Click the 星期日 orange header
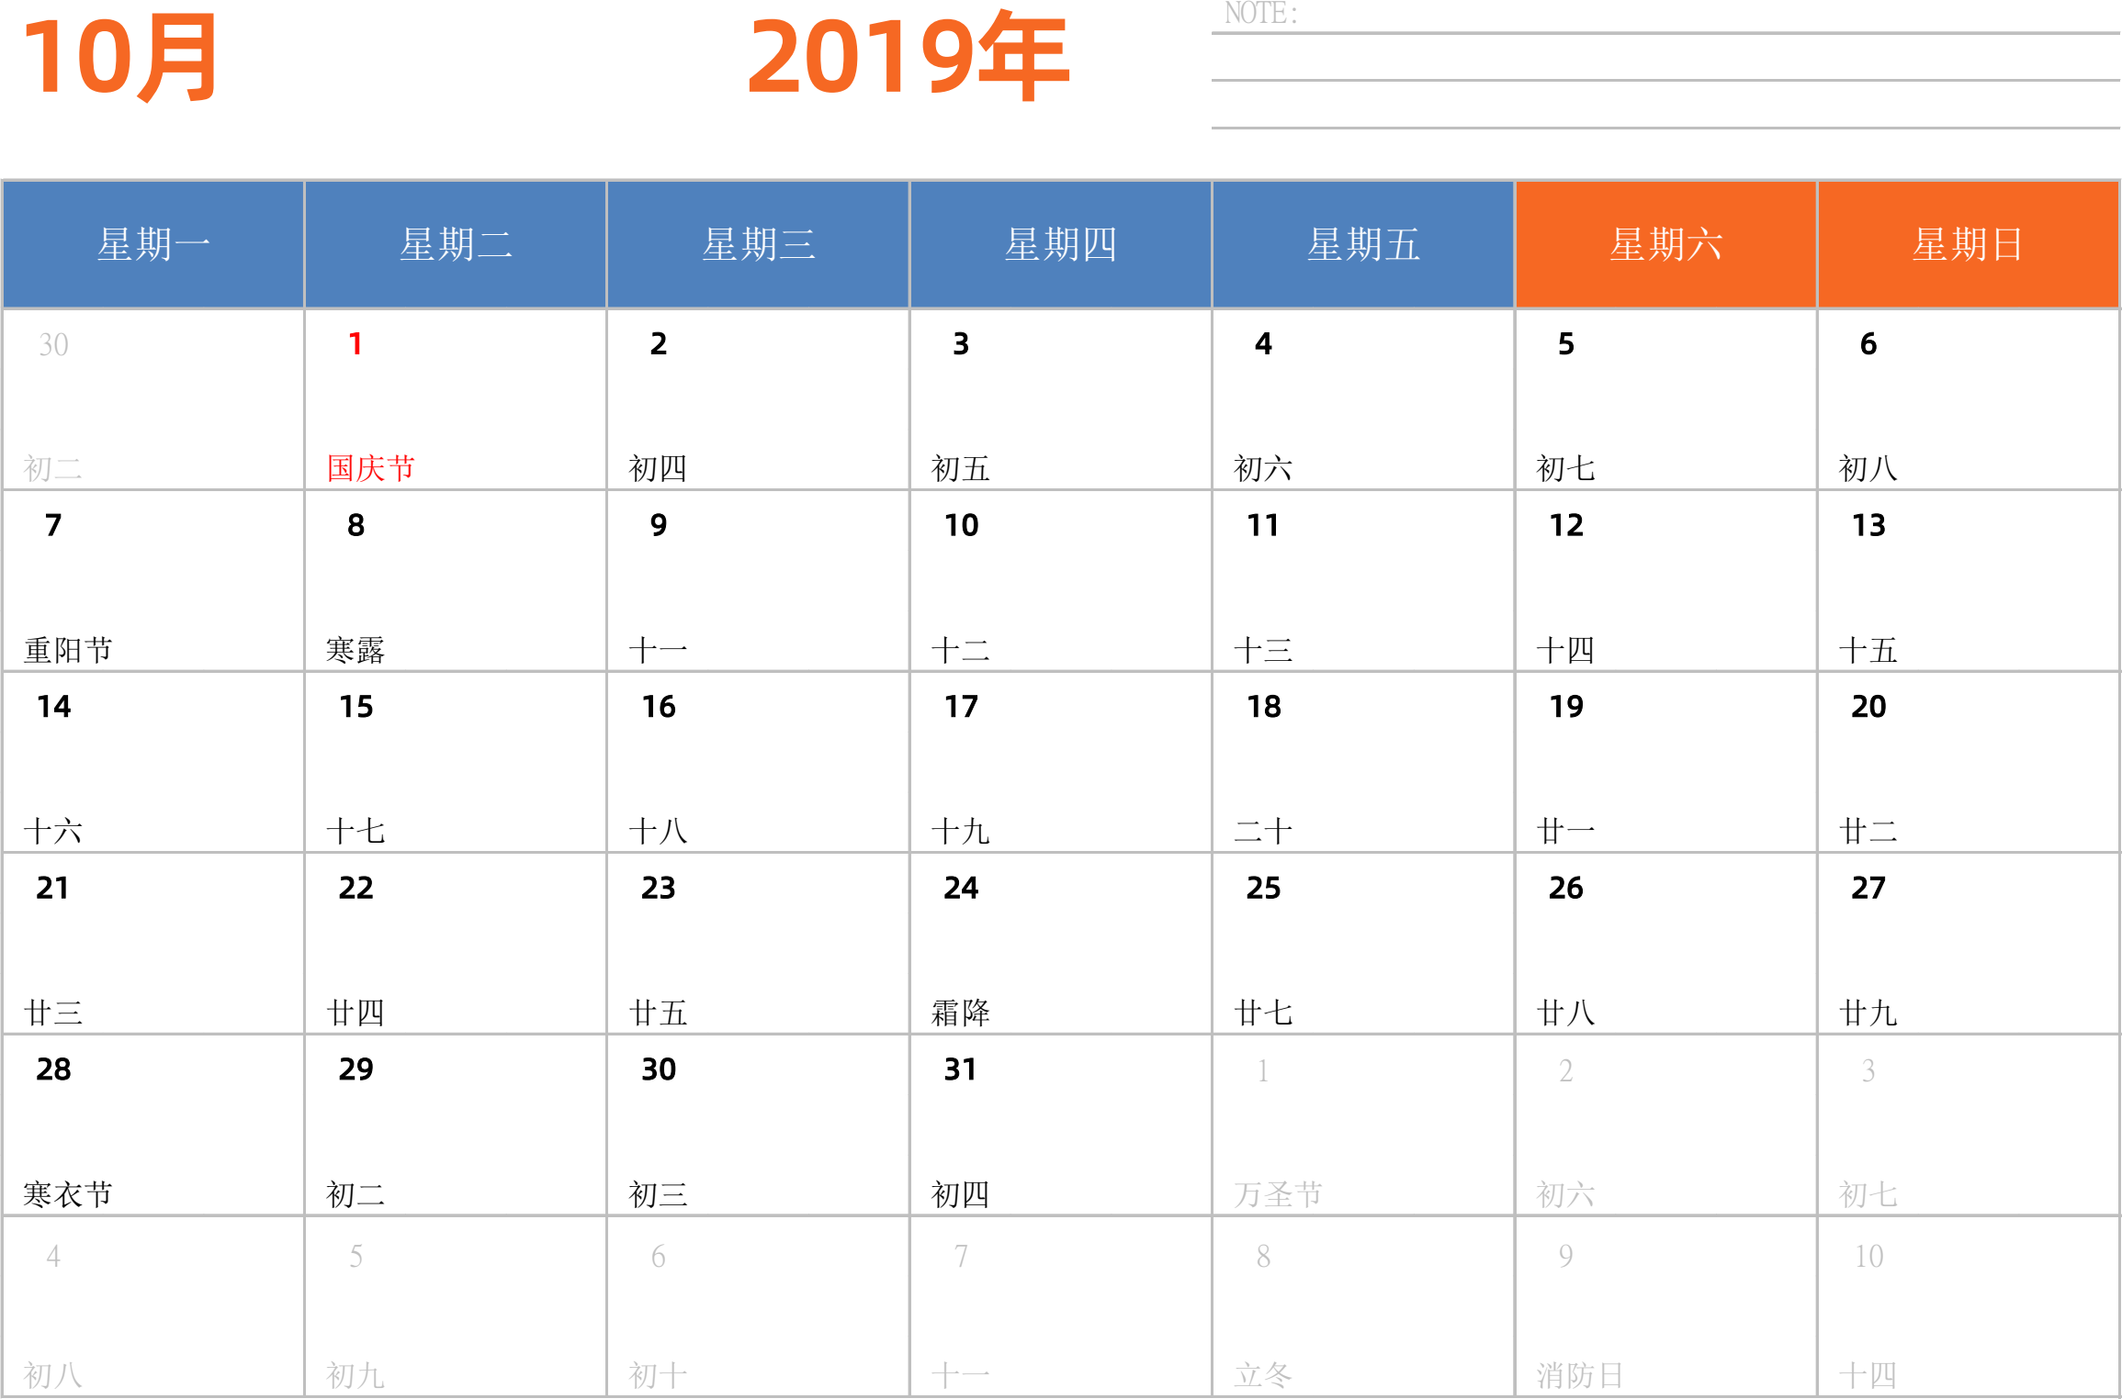This screenshot has width=2122, height=1399. click(x=1968, y=244)
